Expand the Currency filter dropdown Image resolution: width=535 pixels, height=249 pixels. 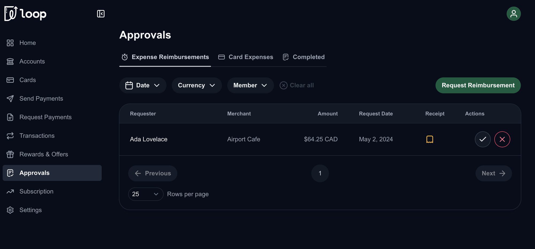click(x=197, y=85)
